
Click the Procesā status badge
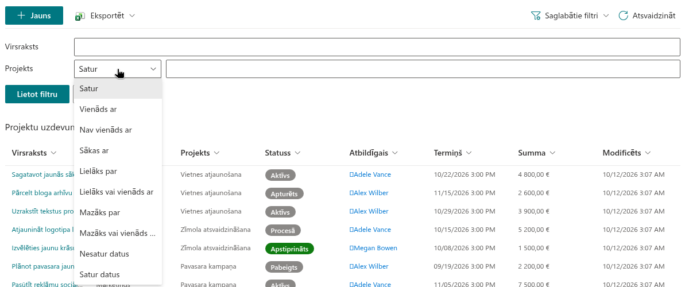point(283,230)
